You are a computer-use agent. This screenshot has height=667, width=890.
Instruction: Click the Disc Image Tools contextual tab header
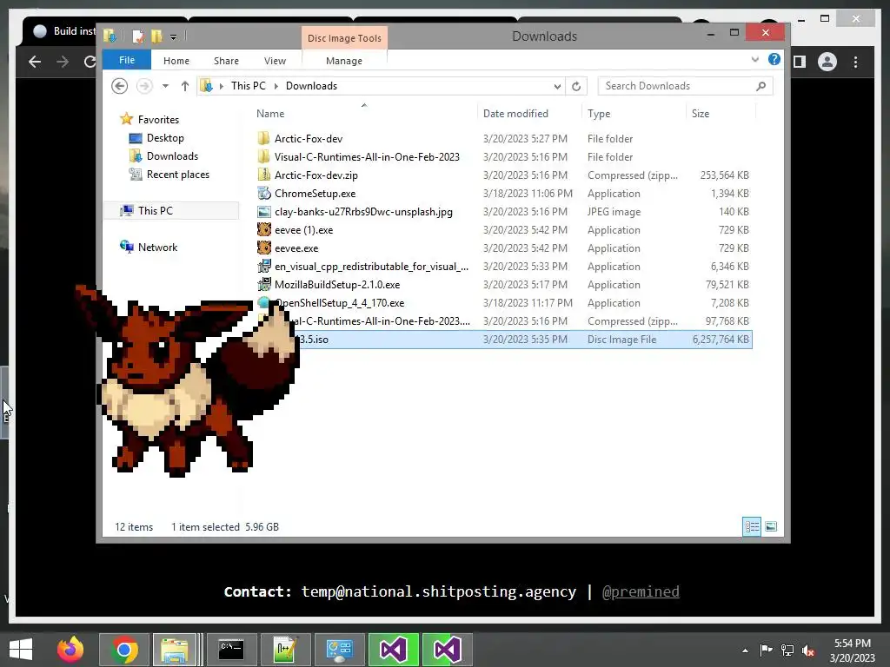344,38
